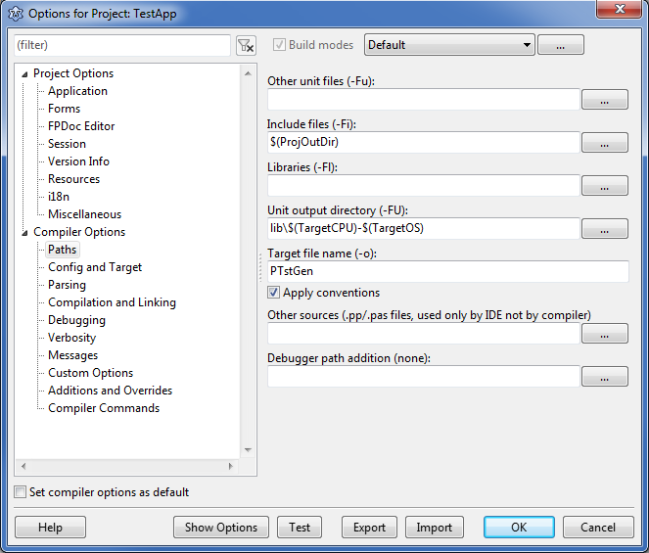Open Miscellaneous project options

[85, 214]
